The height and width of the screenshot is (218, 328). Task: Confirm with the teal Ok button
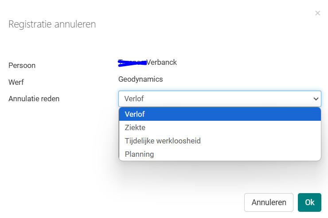click(309, 202)
